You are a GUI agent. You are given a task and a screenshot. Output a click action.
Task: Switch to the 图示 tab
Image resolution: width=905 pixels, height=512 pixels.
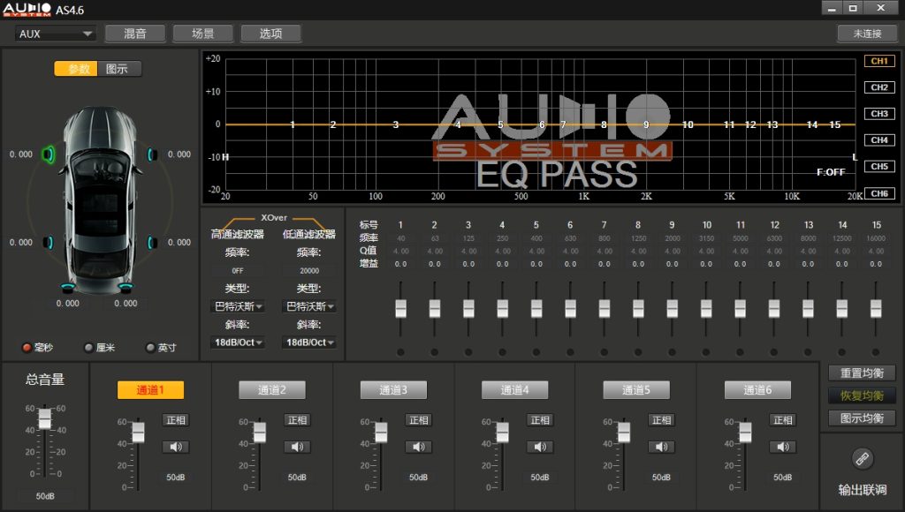(119, 69)
